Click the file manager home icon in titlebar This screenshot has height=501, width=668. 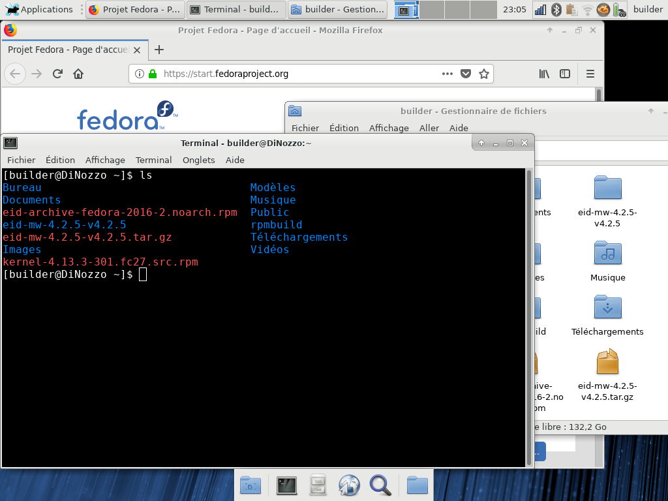tap(295, 111)
